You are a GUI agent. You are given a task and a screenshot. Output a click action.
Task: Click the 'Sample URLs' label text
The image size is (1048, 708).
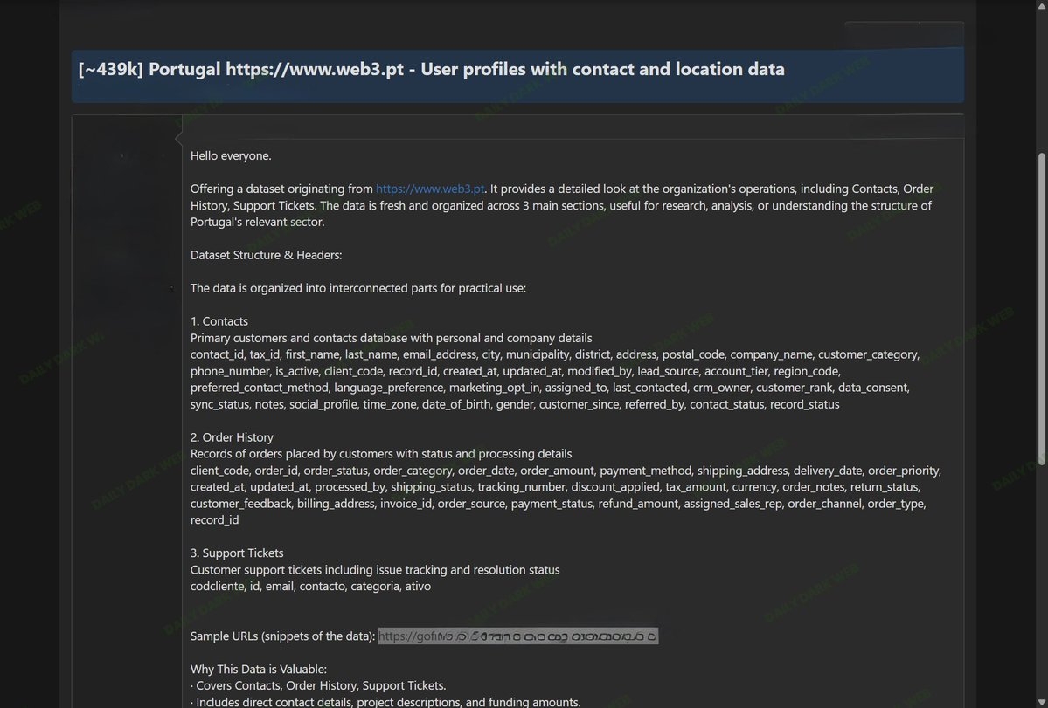tap(282, 636)
